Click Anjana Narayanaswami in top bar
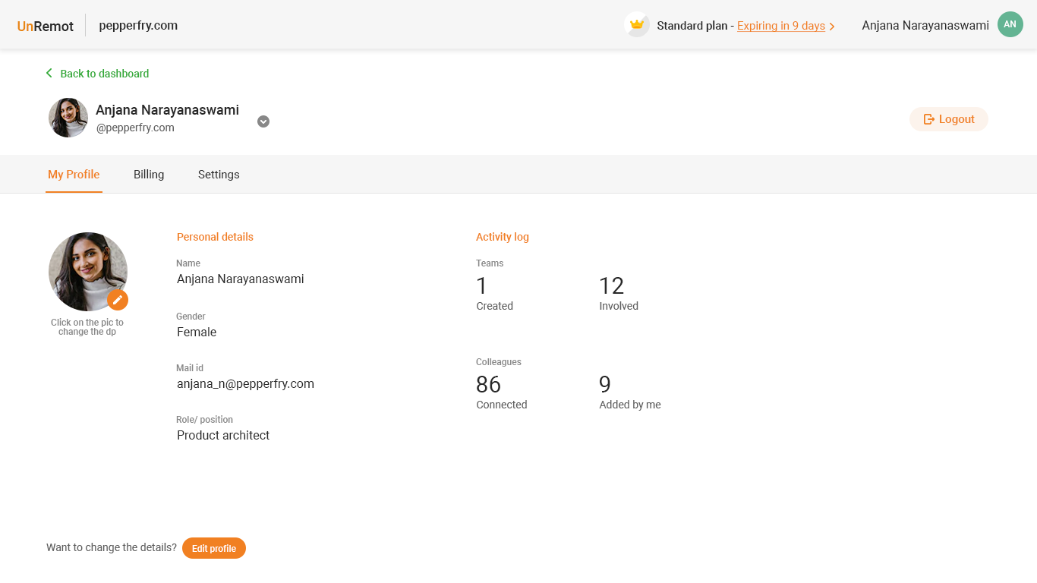The width and height of the screenshot is (1037, 583). click(925, 26)
